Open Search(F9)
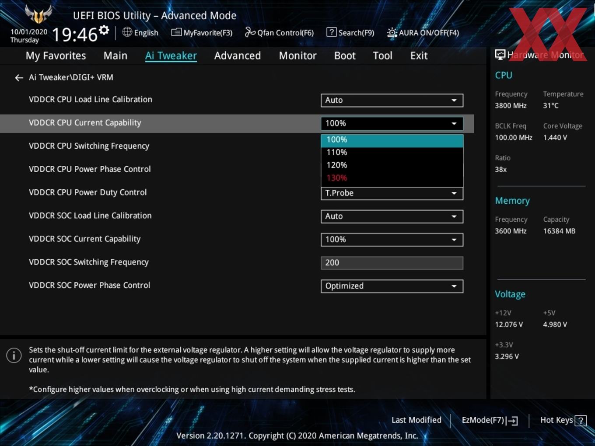Image resolution: width=595 pixels, height=446 pixels. [350, 32]
